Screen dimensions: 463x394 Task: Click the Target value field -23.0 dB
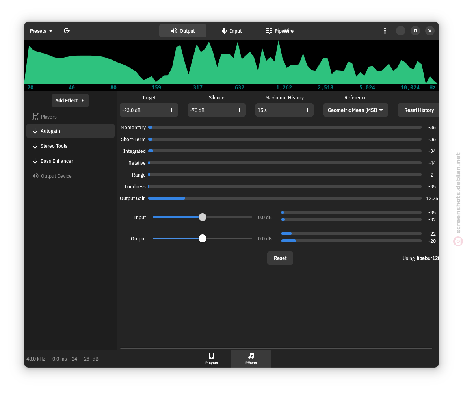pos(136,110)
